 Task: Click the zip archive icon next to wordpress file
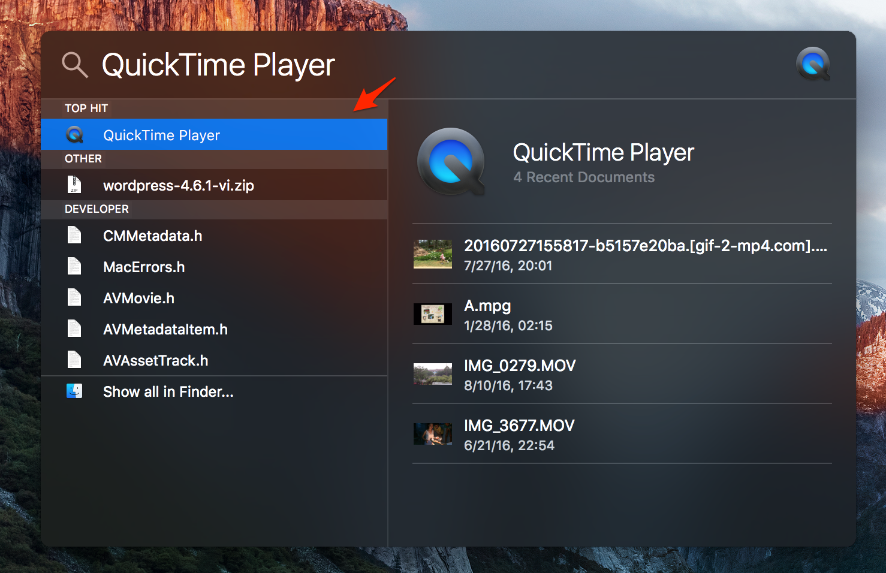[x=74, y=185]
